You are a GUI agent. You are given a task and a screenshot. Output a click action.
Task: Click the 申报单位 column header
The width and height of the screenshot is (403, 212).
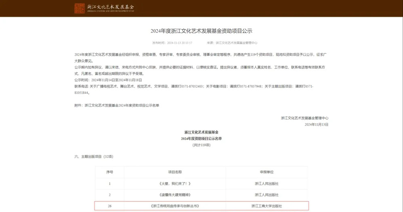(267, 172)
